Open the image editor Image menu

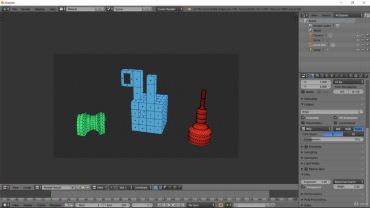point(27,187)
